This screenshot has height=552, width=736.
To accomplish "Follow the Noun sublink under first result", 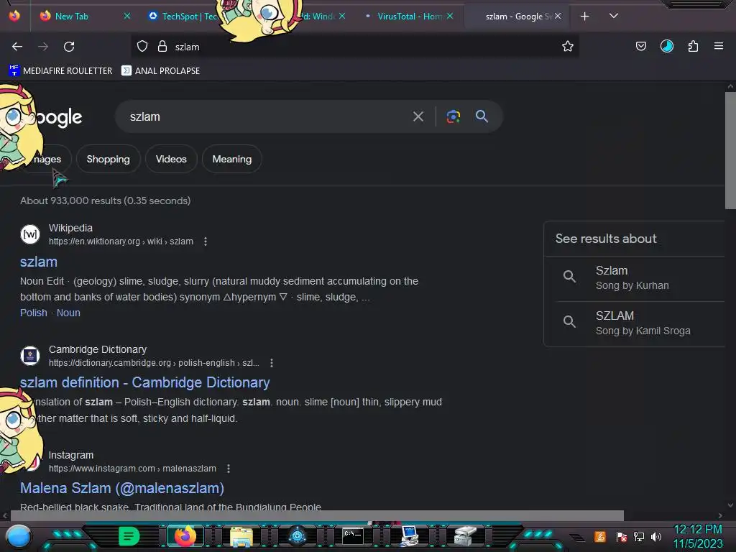I will 68,313.
